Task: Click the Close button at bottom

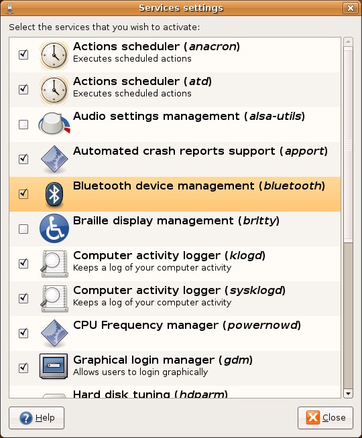Action: (325, 418)
